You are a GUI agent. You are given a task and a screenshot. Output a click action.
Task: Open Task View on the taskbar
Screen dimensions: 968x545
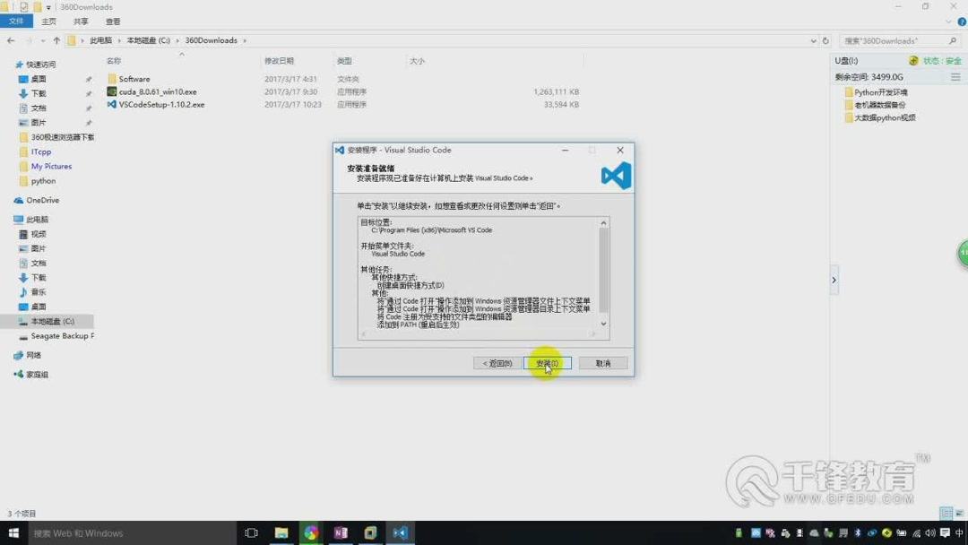tap(251, 532)
